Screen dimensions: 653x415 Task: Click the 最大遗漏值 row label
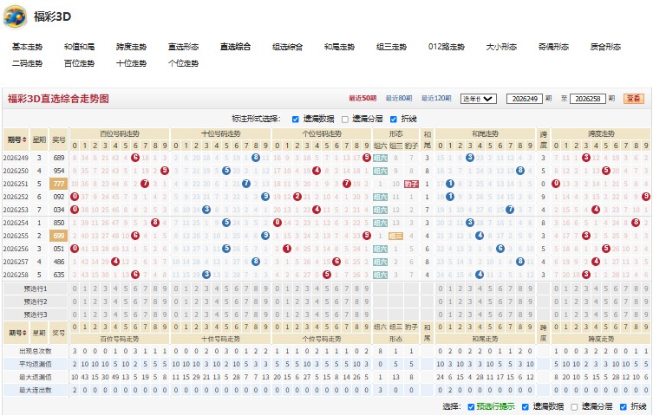point(36,377)
